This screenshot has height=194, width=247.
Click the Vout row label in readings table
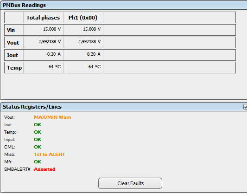[13, 43]
